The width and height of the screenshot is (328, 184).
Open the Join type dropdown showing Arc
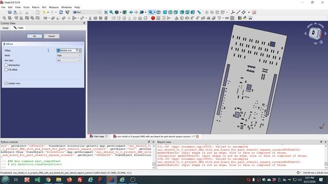coord(69,60)
